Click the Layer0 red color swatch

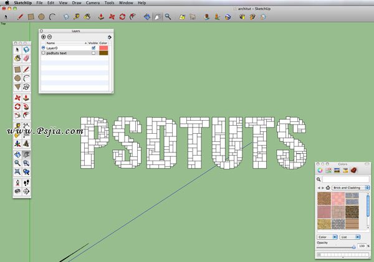click(x=103, y=47)
